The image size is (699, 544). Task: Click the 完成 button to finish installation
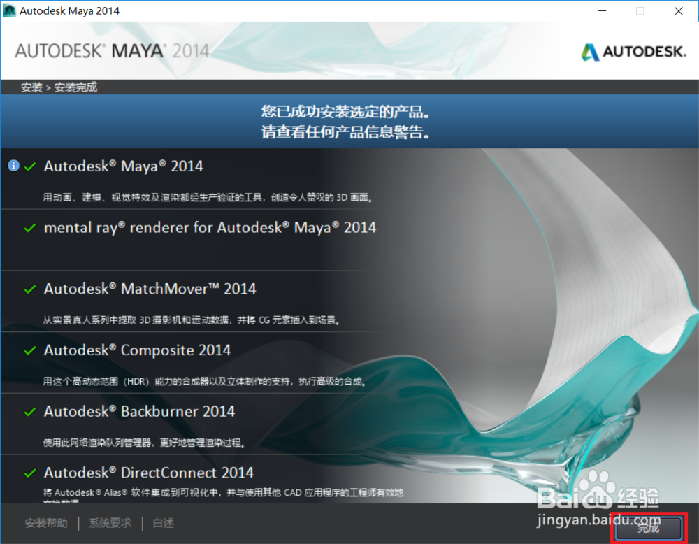coord(647,529)
